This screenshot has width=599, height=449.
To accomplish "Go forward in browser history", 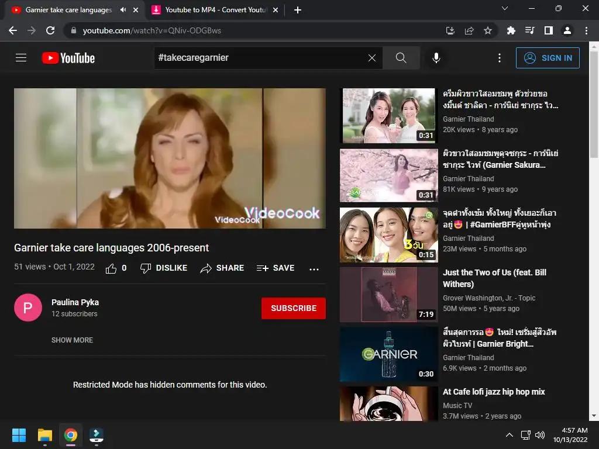I will point(32,30).
